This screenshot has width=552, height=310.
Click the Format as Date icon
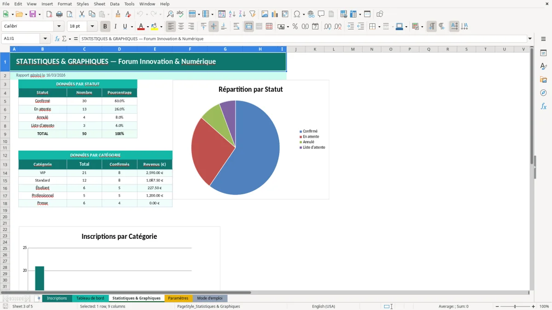click(x=315, y=27)
